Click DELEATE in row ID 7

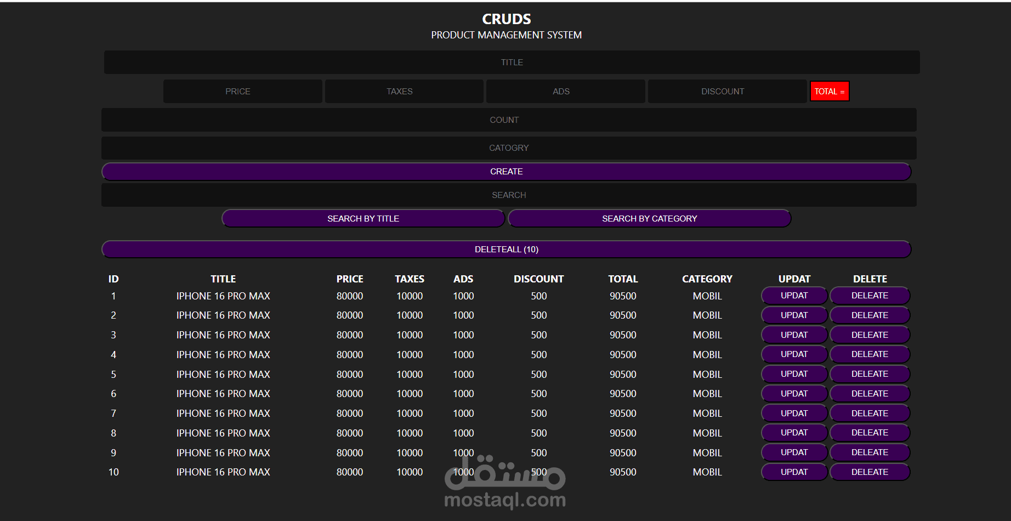point(870,414)
